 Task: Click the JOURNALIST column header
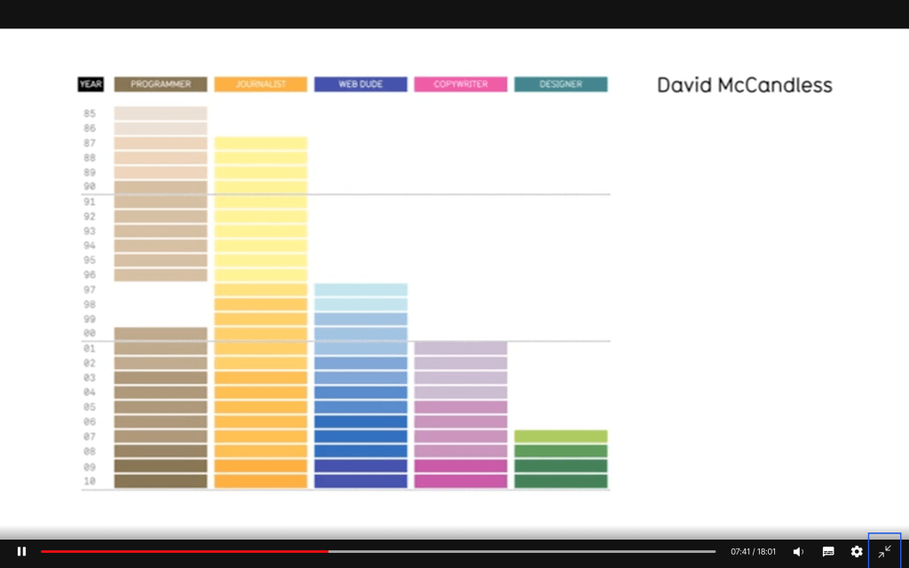(x=260, y=84)
